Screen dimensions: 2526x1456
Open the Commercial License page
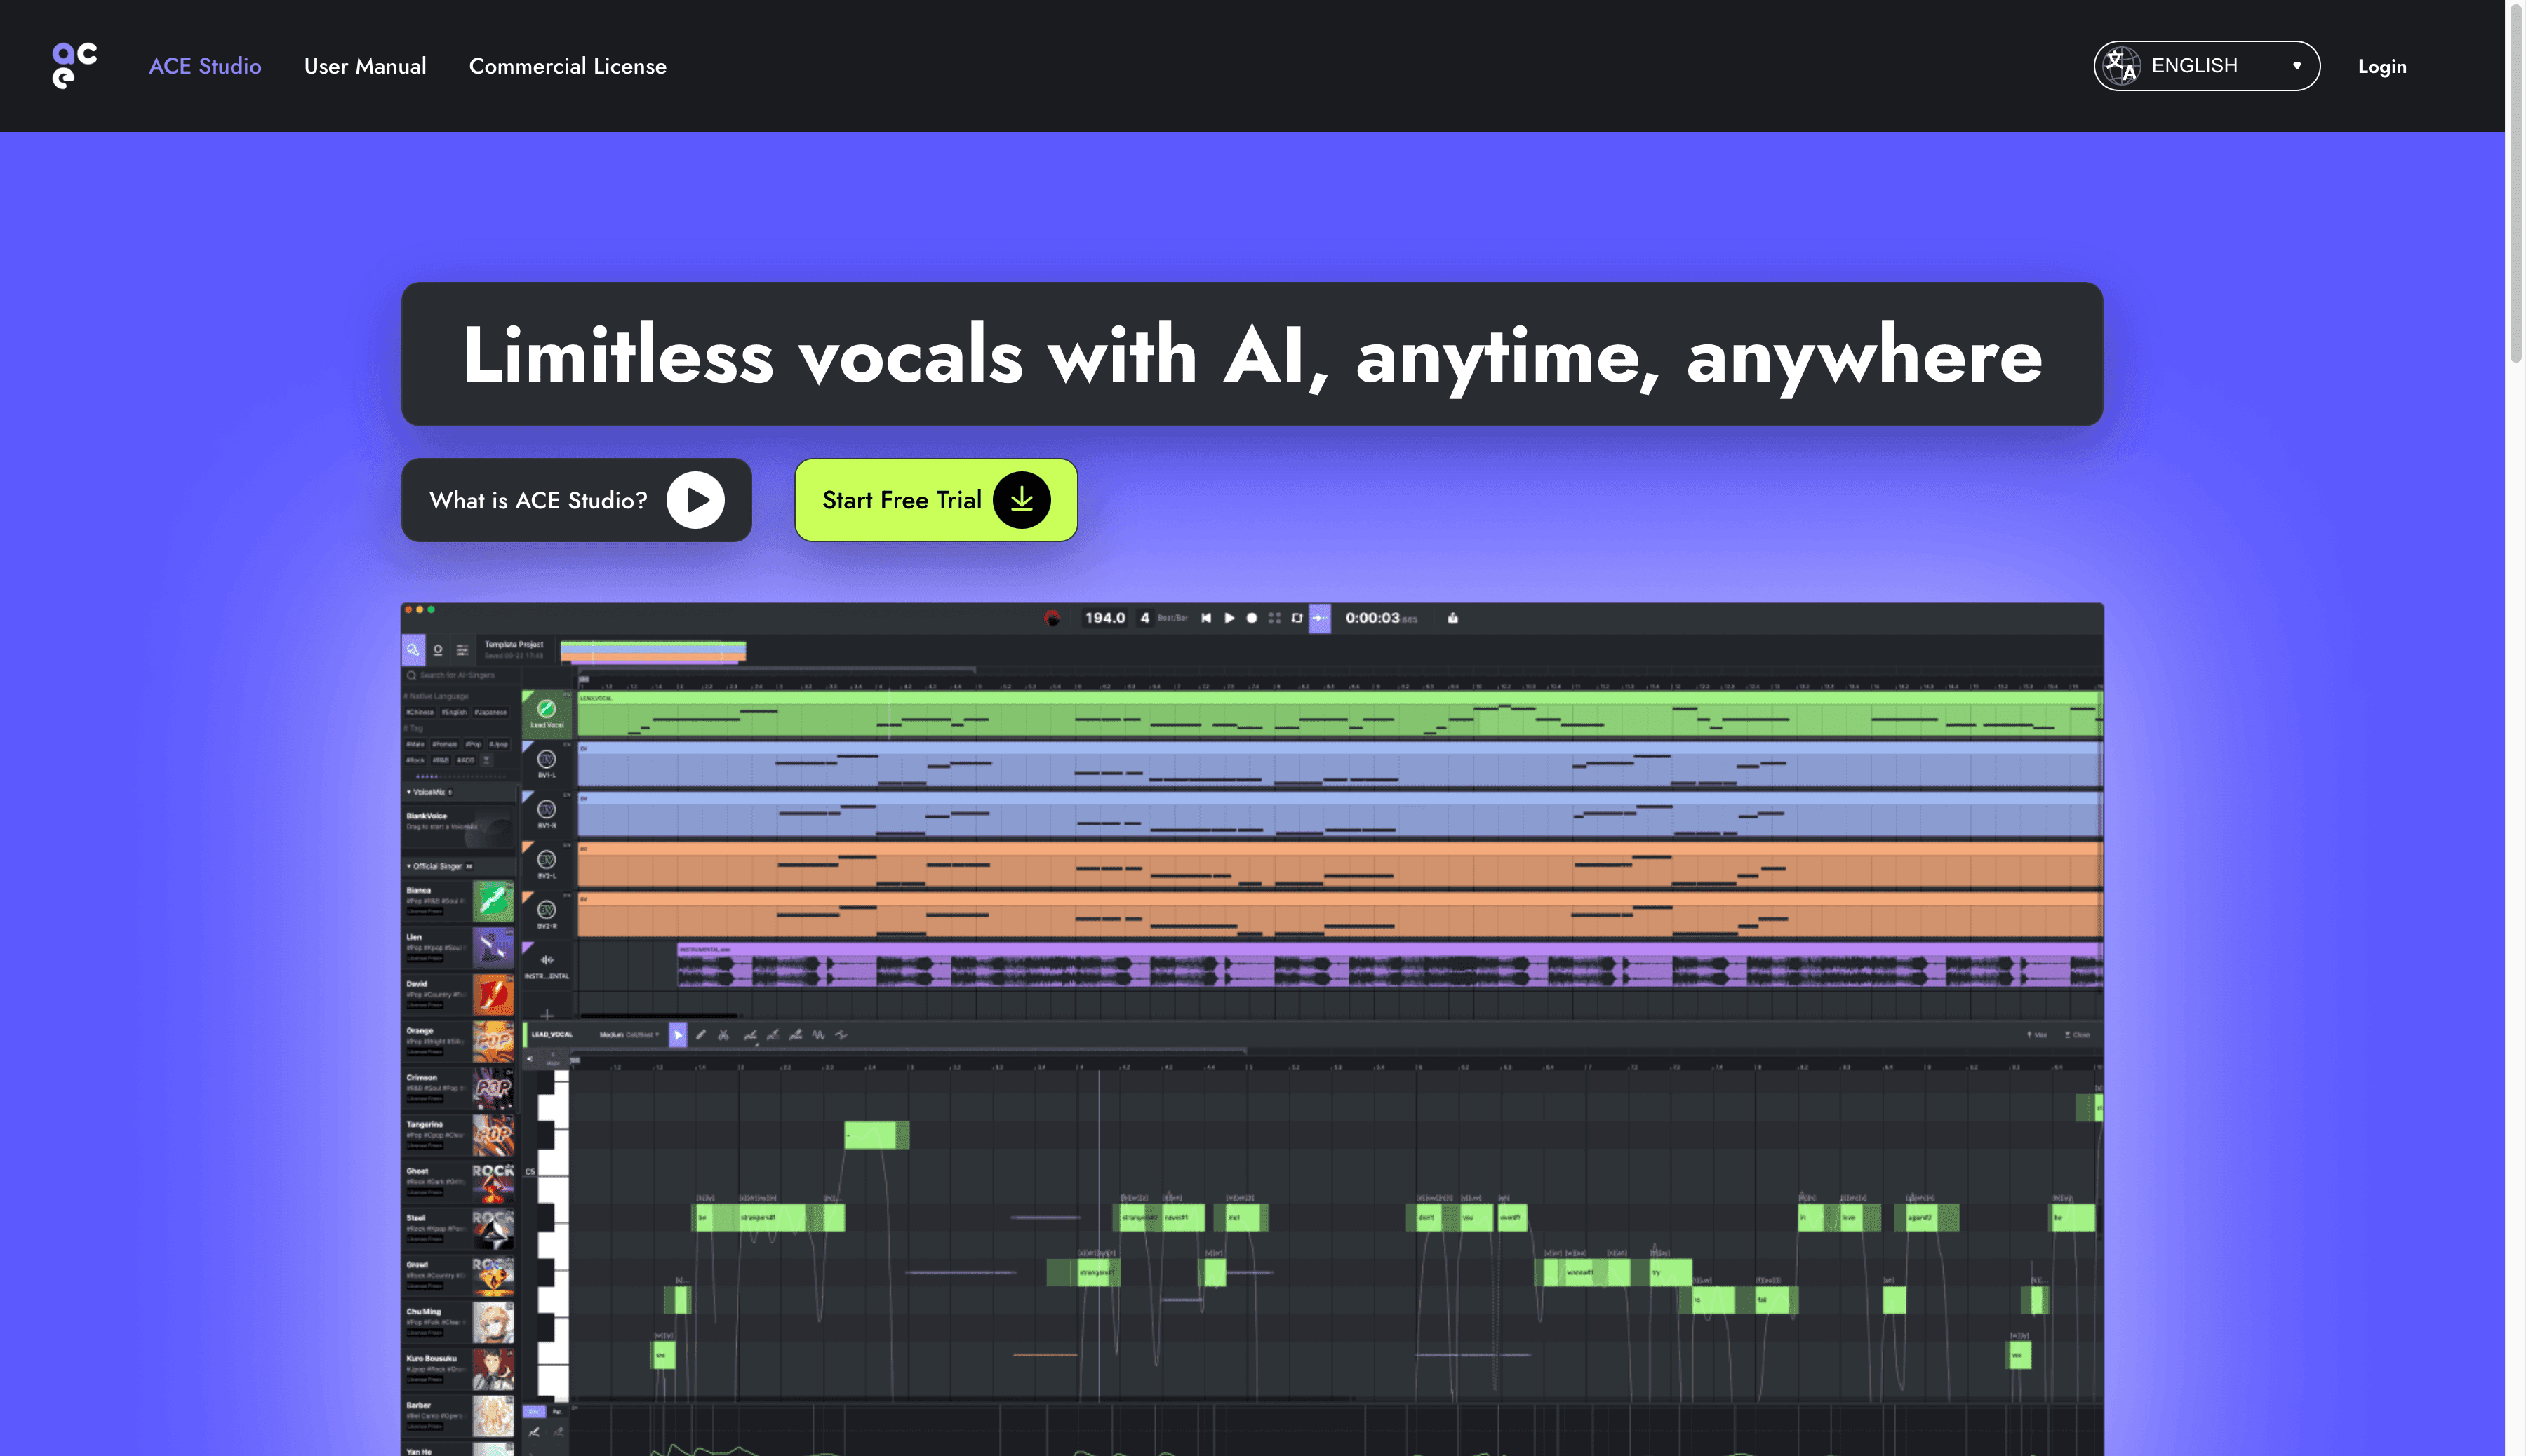(x=567, y=66)
